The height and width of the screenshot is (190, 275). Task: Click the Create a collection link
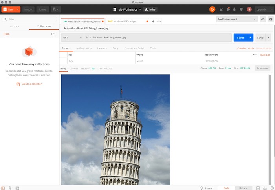click(x=29, y=84)
